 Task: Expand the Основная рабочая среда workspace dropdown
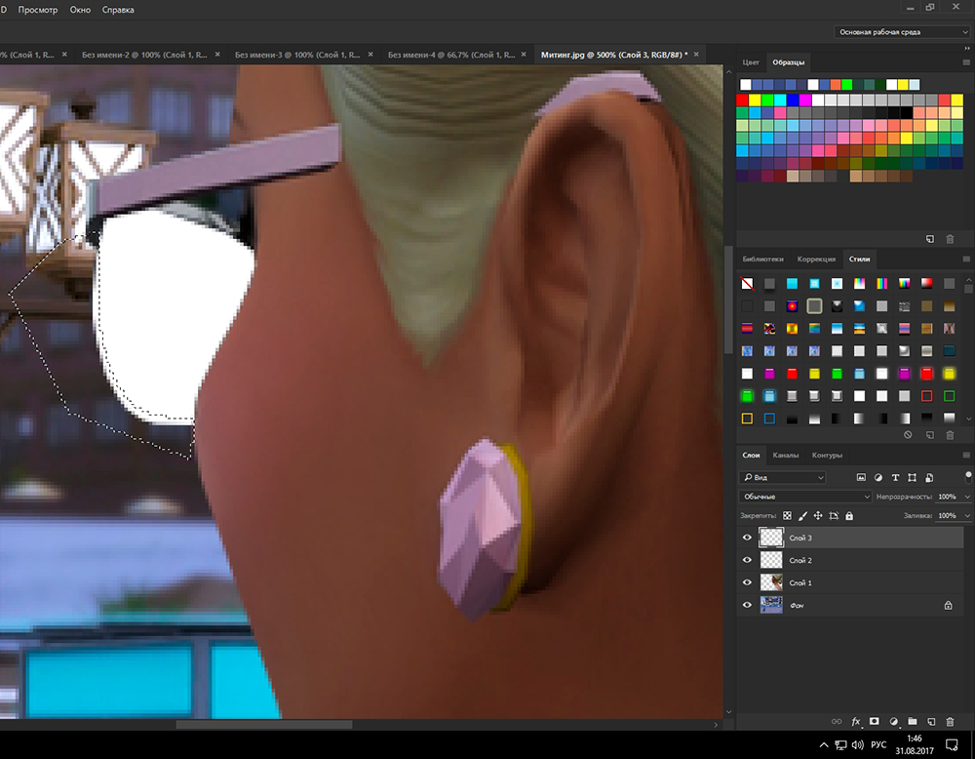(903, 31)
